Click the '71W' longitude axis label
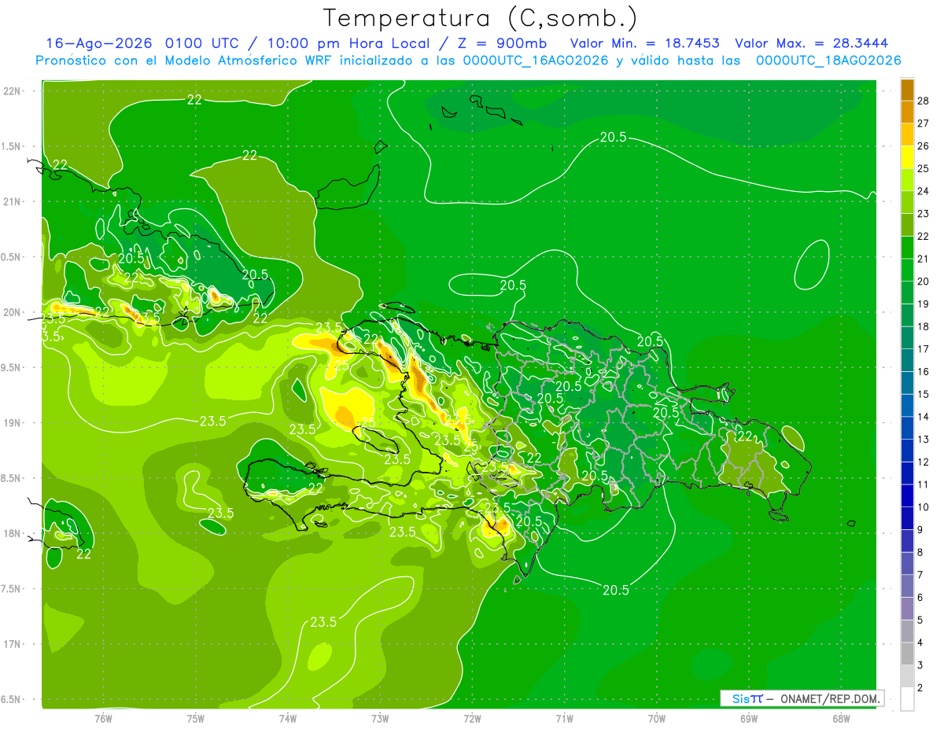944x729 pixels. coord(564,717)
